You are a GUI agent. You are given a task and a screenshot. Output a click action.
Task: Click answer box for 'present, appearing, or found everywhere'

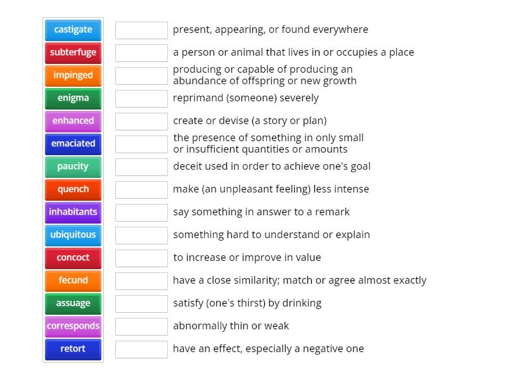[141, 30]
